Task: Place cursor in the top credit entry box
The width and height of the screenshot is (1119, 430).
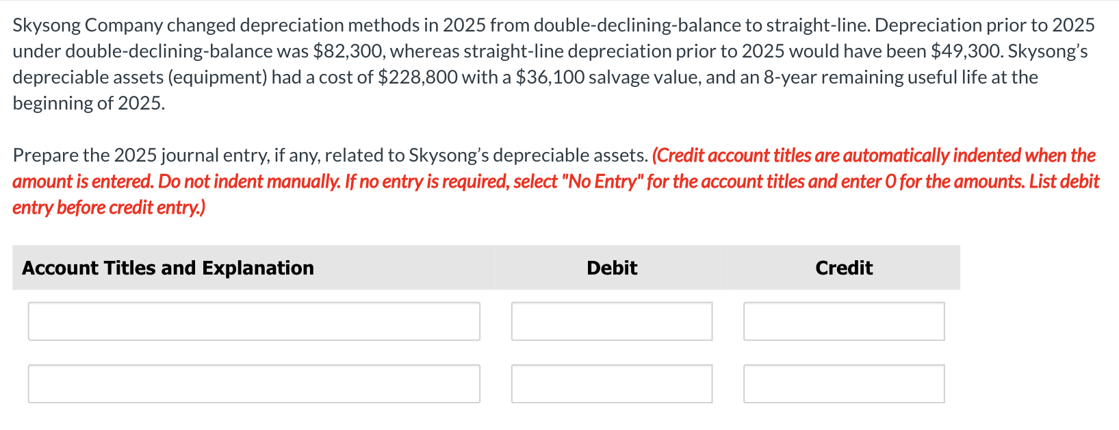Action: pos(844,320)
